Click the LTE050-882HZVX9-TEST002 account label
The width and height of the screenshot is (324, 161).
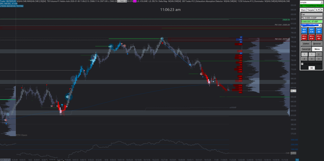(12, 6)
